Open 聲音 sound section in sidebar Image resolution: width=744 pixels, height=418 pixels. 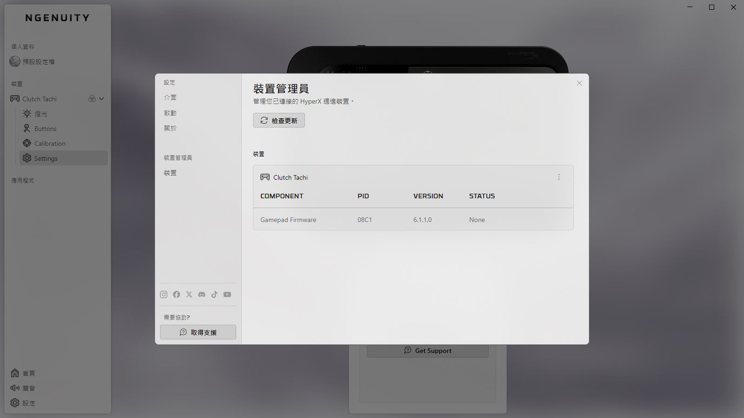coord(23,388)
